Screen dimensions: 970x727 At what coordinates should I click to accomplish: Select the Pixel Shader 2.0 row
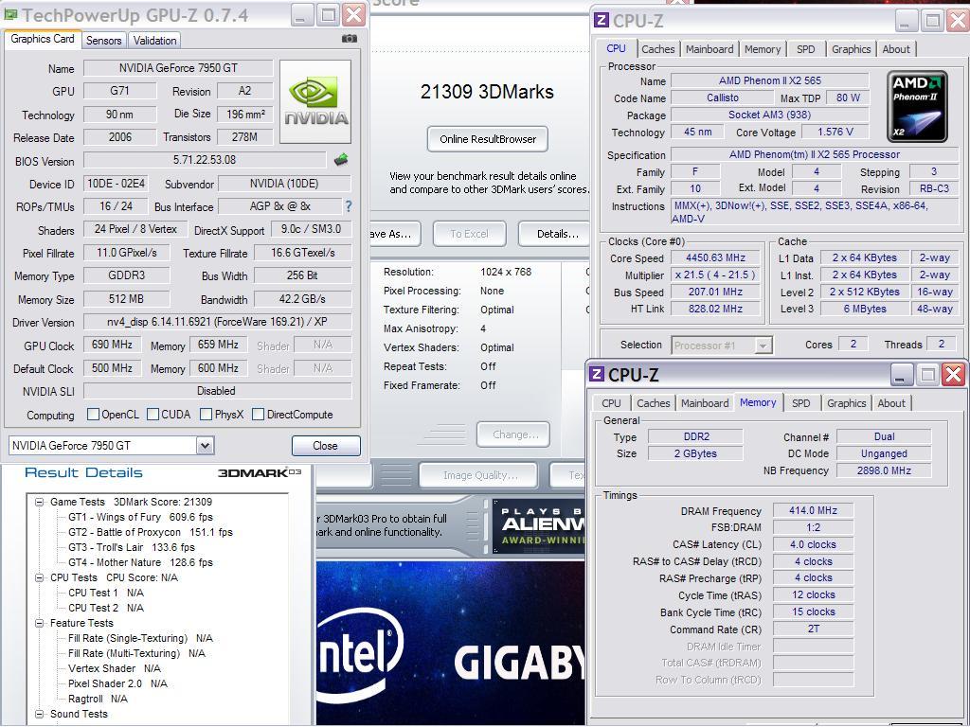(x=117, y=683)
